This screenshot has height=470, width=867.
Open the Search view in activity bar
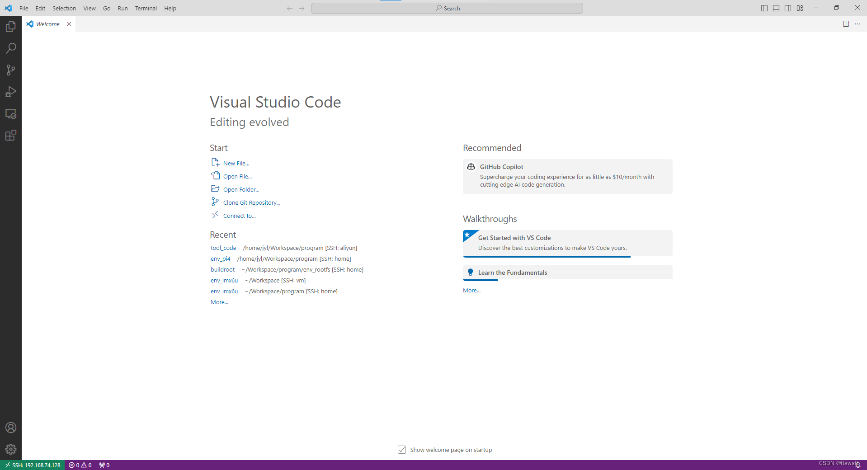(11, 48)
